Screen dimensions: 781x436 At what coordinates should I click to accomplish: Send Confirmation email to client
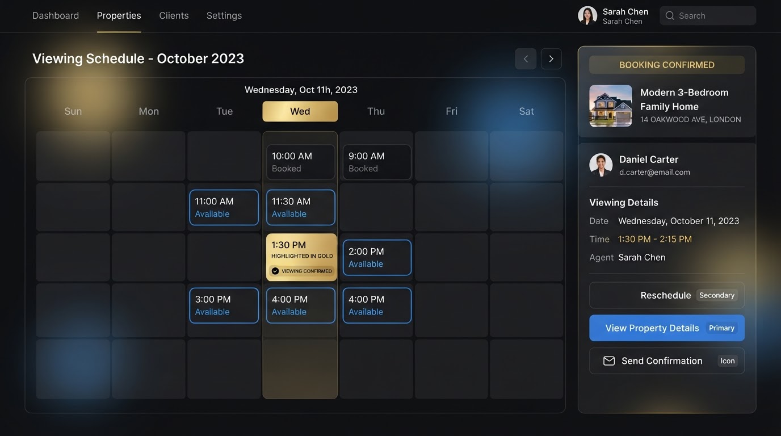coord(667,361)
